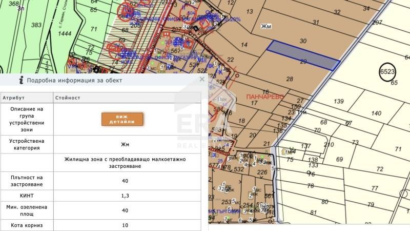Click the info icon in the panel header

(21, 80)
